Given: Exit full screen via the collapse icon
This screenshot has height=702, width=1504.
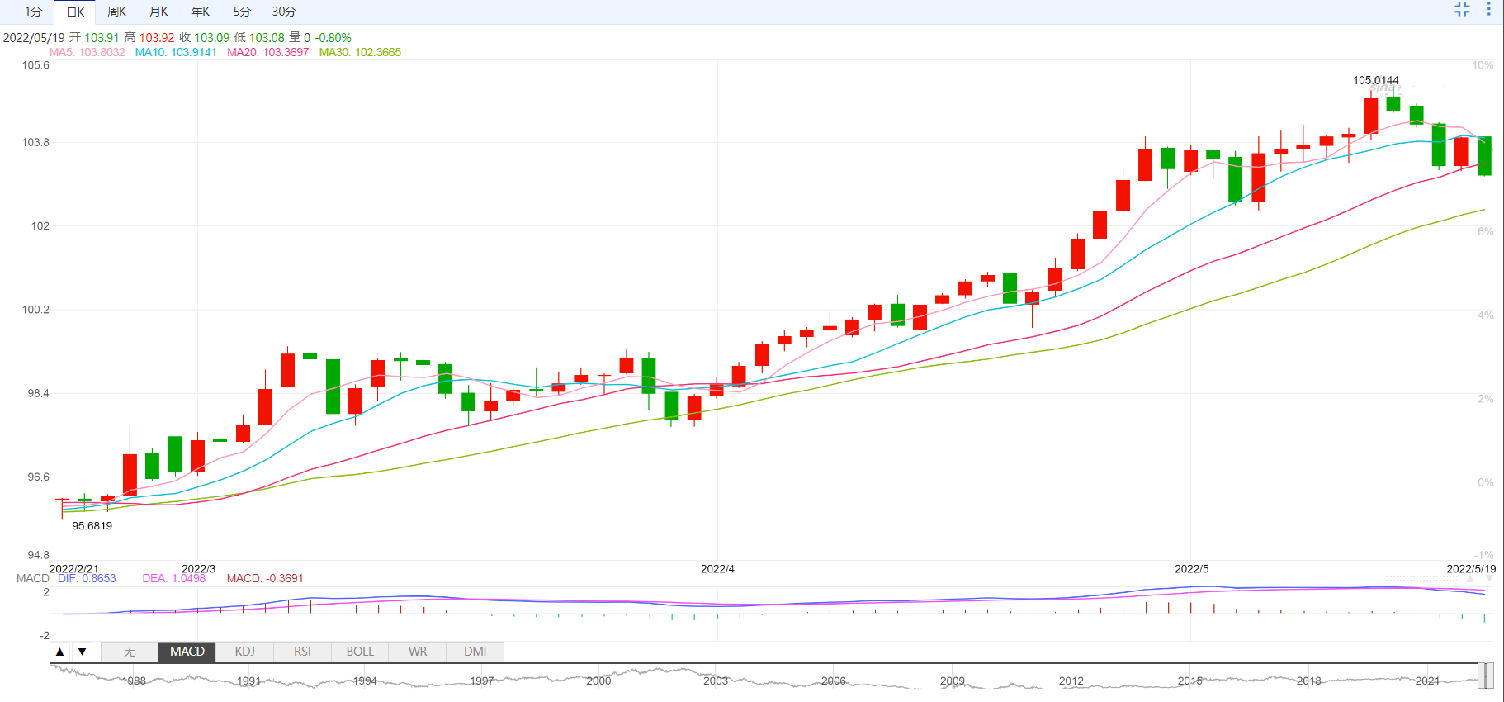Looking at the screenshot, I should (x=1462, y=10).
